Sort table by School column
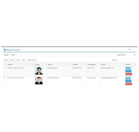The image size is (139, 132). 21,65
